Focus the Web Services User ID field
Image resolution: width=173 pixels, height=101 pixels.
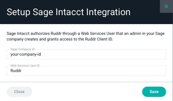click(86, 71)
